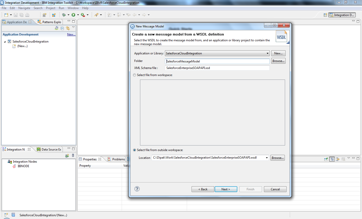
Task: Open the Run dropdown arrow
Action: tap(78, 15)
